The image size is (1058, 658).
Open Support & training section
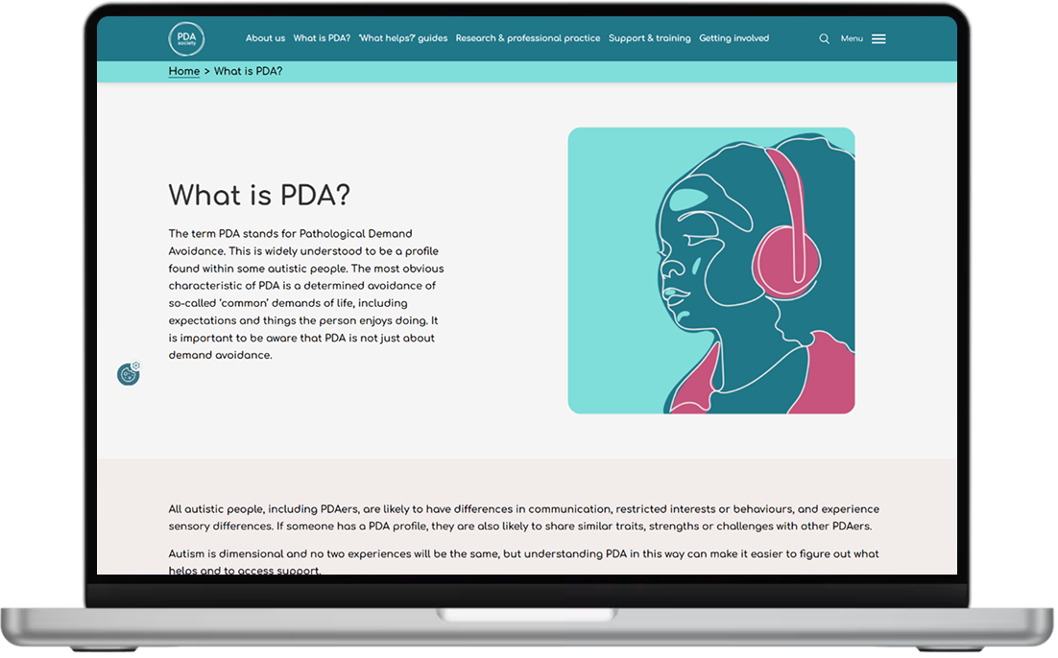(649, 38)
